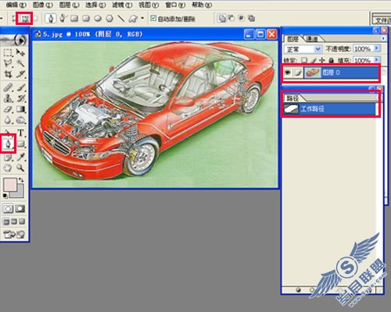Select the Gradient tool
Screen dimensions: 391x312
pos(20,109)
